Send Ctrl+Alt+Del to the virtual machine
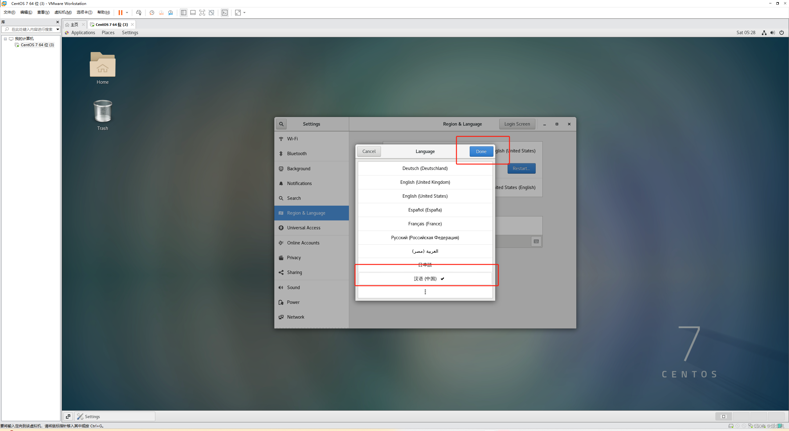 (139, 13)
